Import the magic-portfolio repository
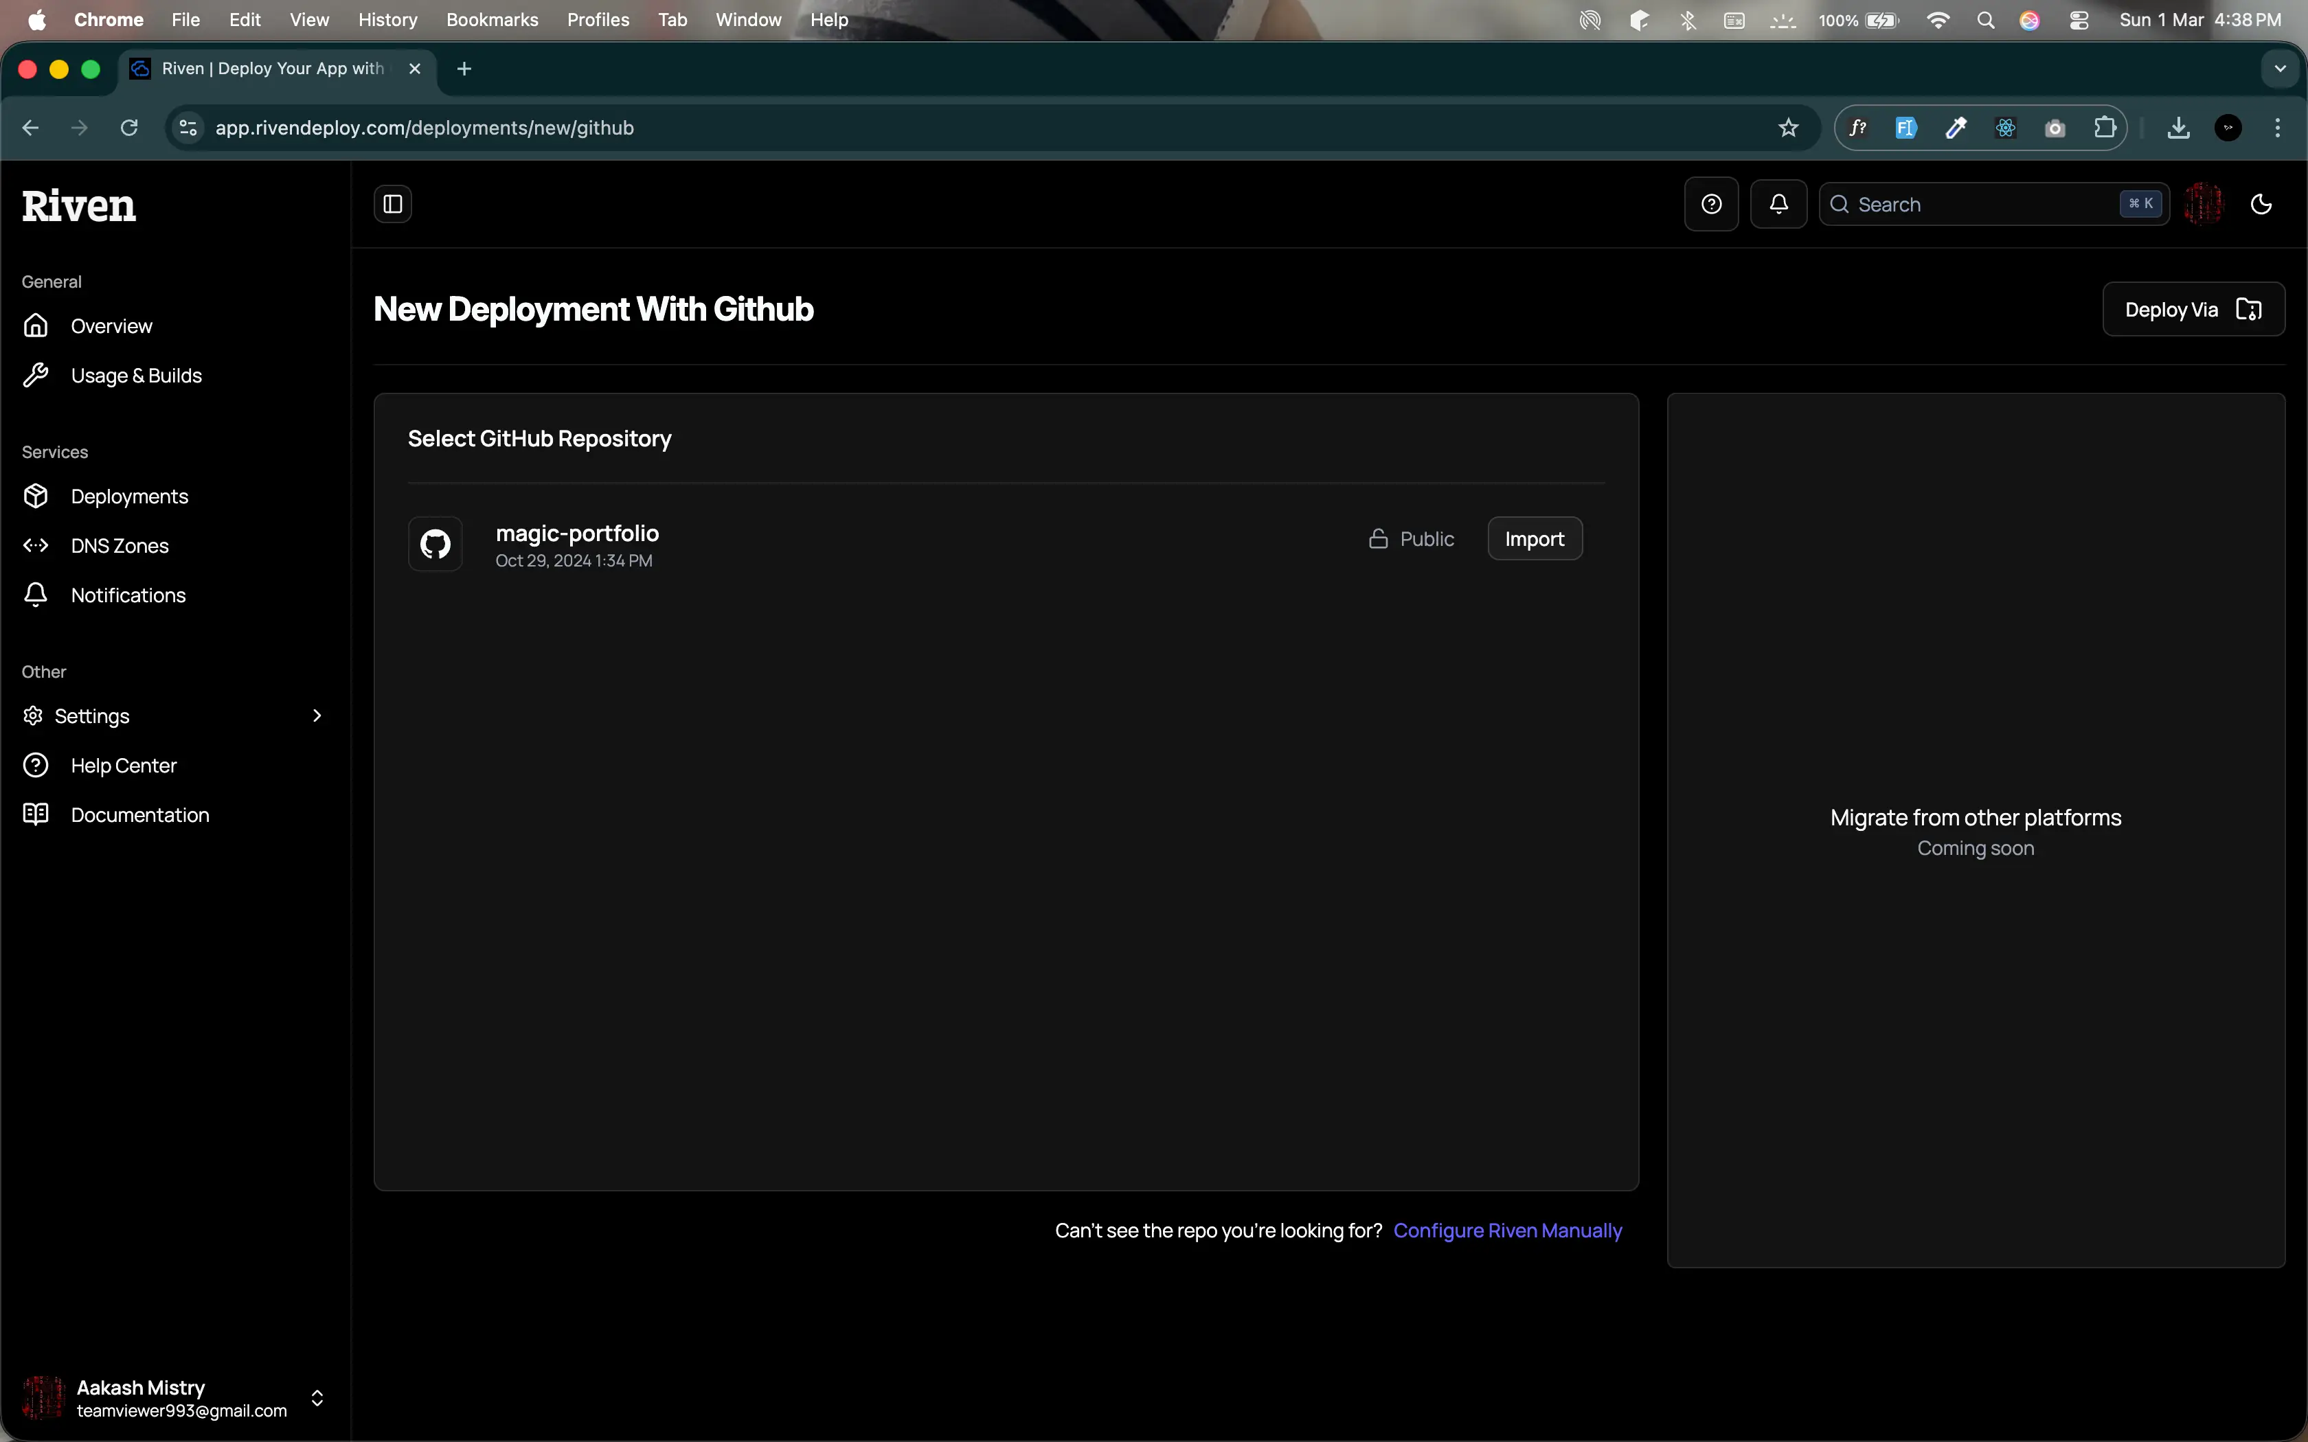 click(x=1534, y=538)
